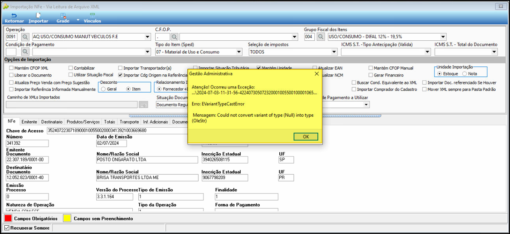Image resolution: width=510 pixels, height=234 pixels.
Task: Browse Caminho de XMLs Importados folder button
Action: (x=144, y=105)
